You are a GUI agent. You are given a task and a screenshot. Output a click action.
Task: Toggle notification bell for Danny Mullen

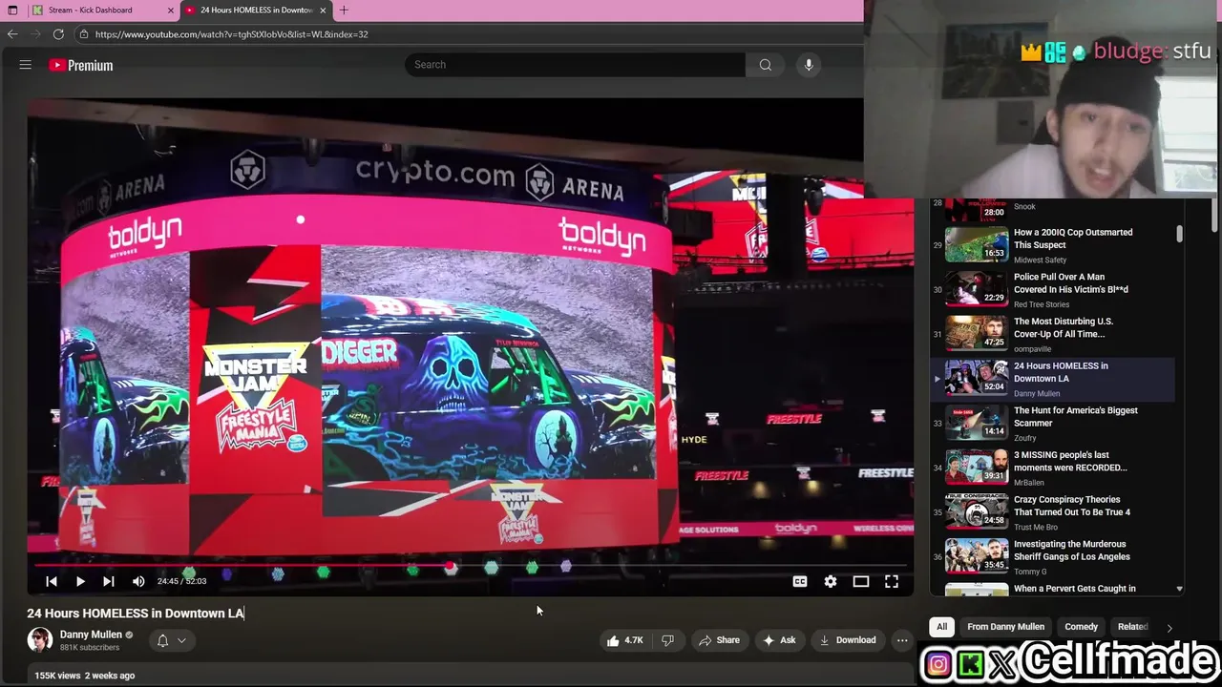tap(162, 640)
